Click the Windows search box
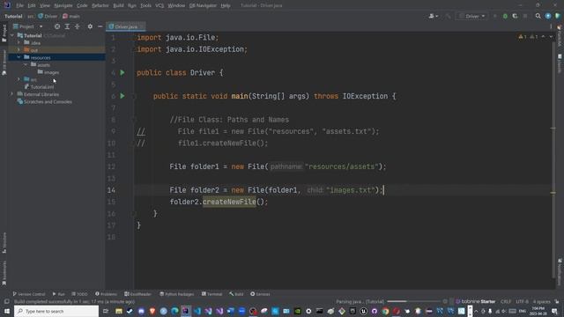 [56, 311]
